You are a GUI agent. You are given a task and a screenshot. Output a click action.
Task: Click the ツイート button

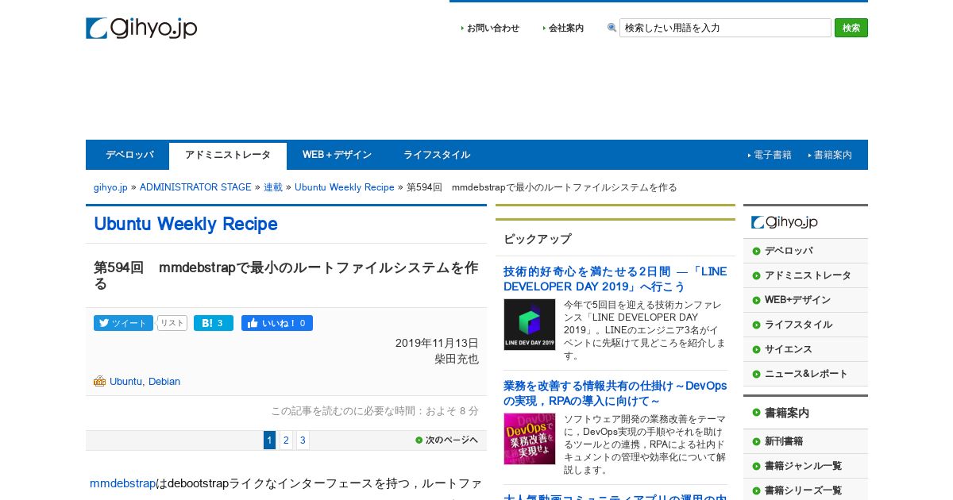click(x=123, y=323)
